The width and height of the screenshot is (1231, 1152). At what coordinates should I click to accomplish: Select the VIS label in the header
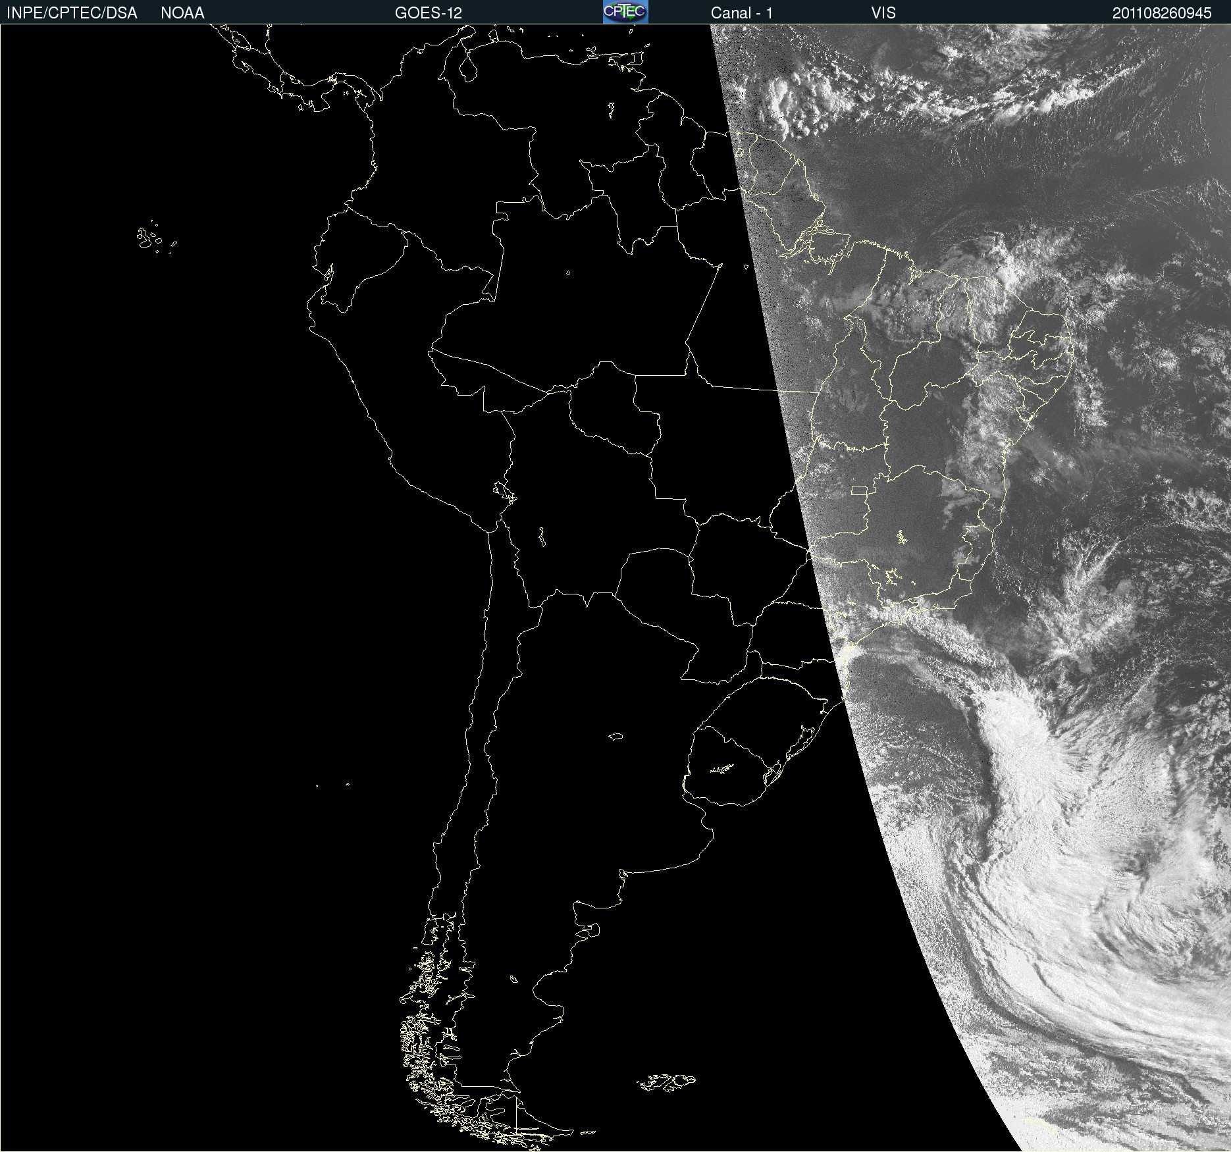point(883,13)
